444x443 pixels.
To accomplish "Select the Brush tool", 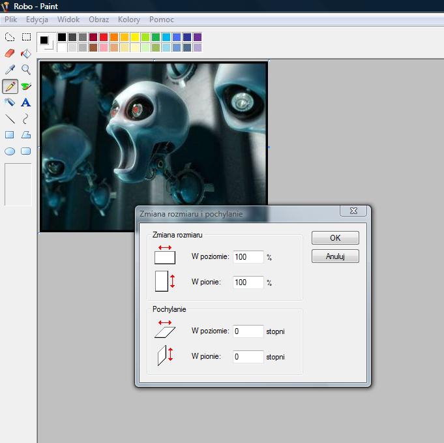I will [x=26, y=86].
